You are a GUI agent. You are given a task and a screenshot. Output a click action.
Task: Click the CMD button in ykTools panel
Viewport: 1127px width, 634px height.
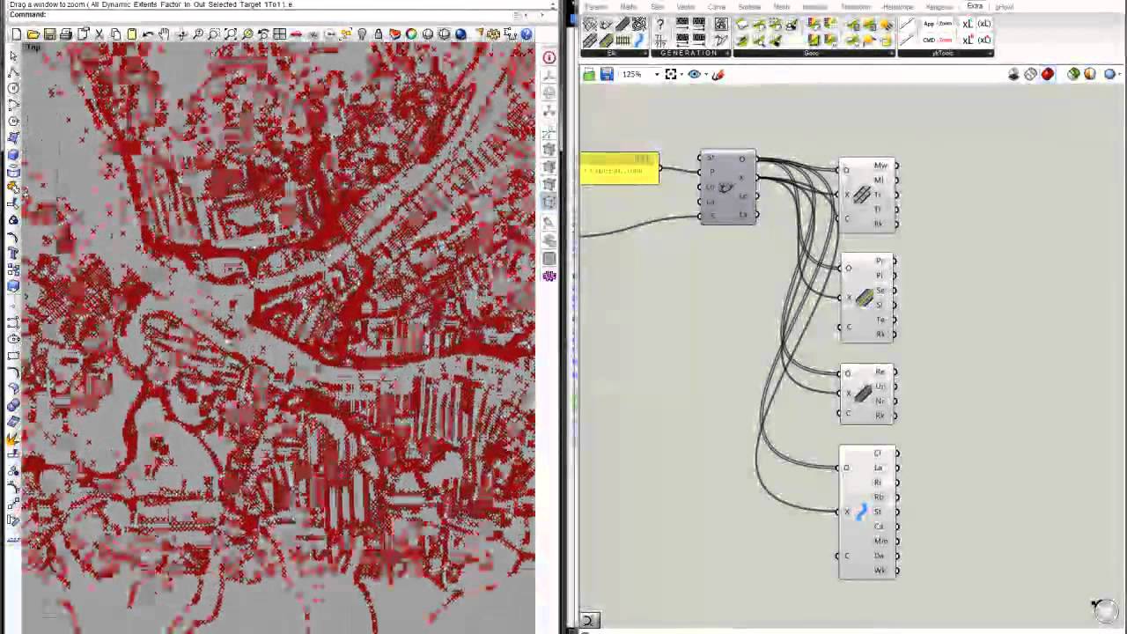click(929, 41)
